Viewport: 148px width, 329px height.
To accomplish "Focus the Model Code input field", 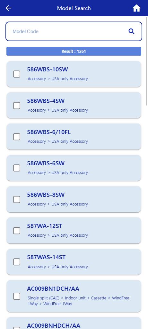I will tap(69, 32).
